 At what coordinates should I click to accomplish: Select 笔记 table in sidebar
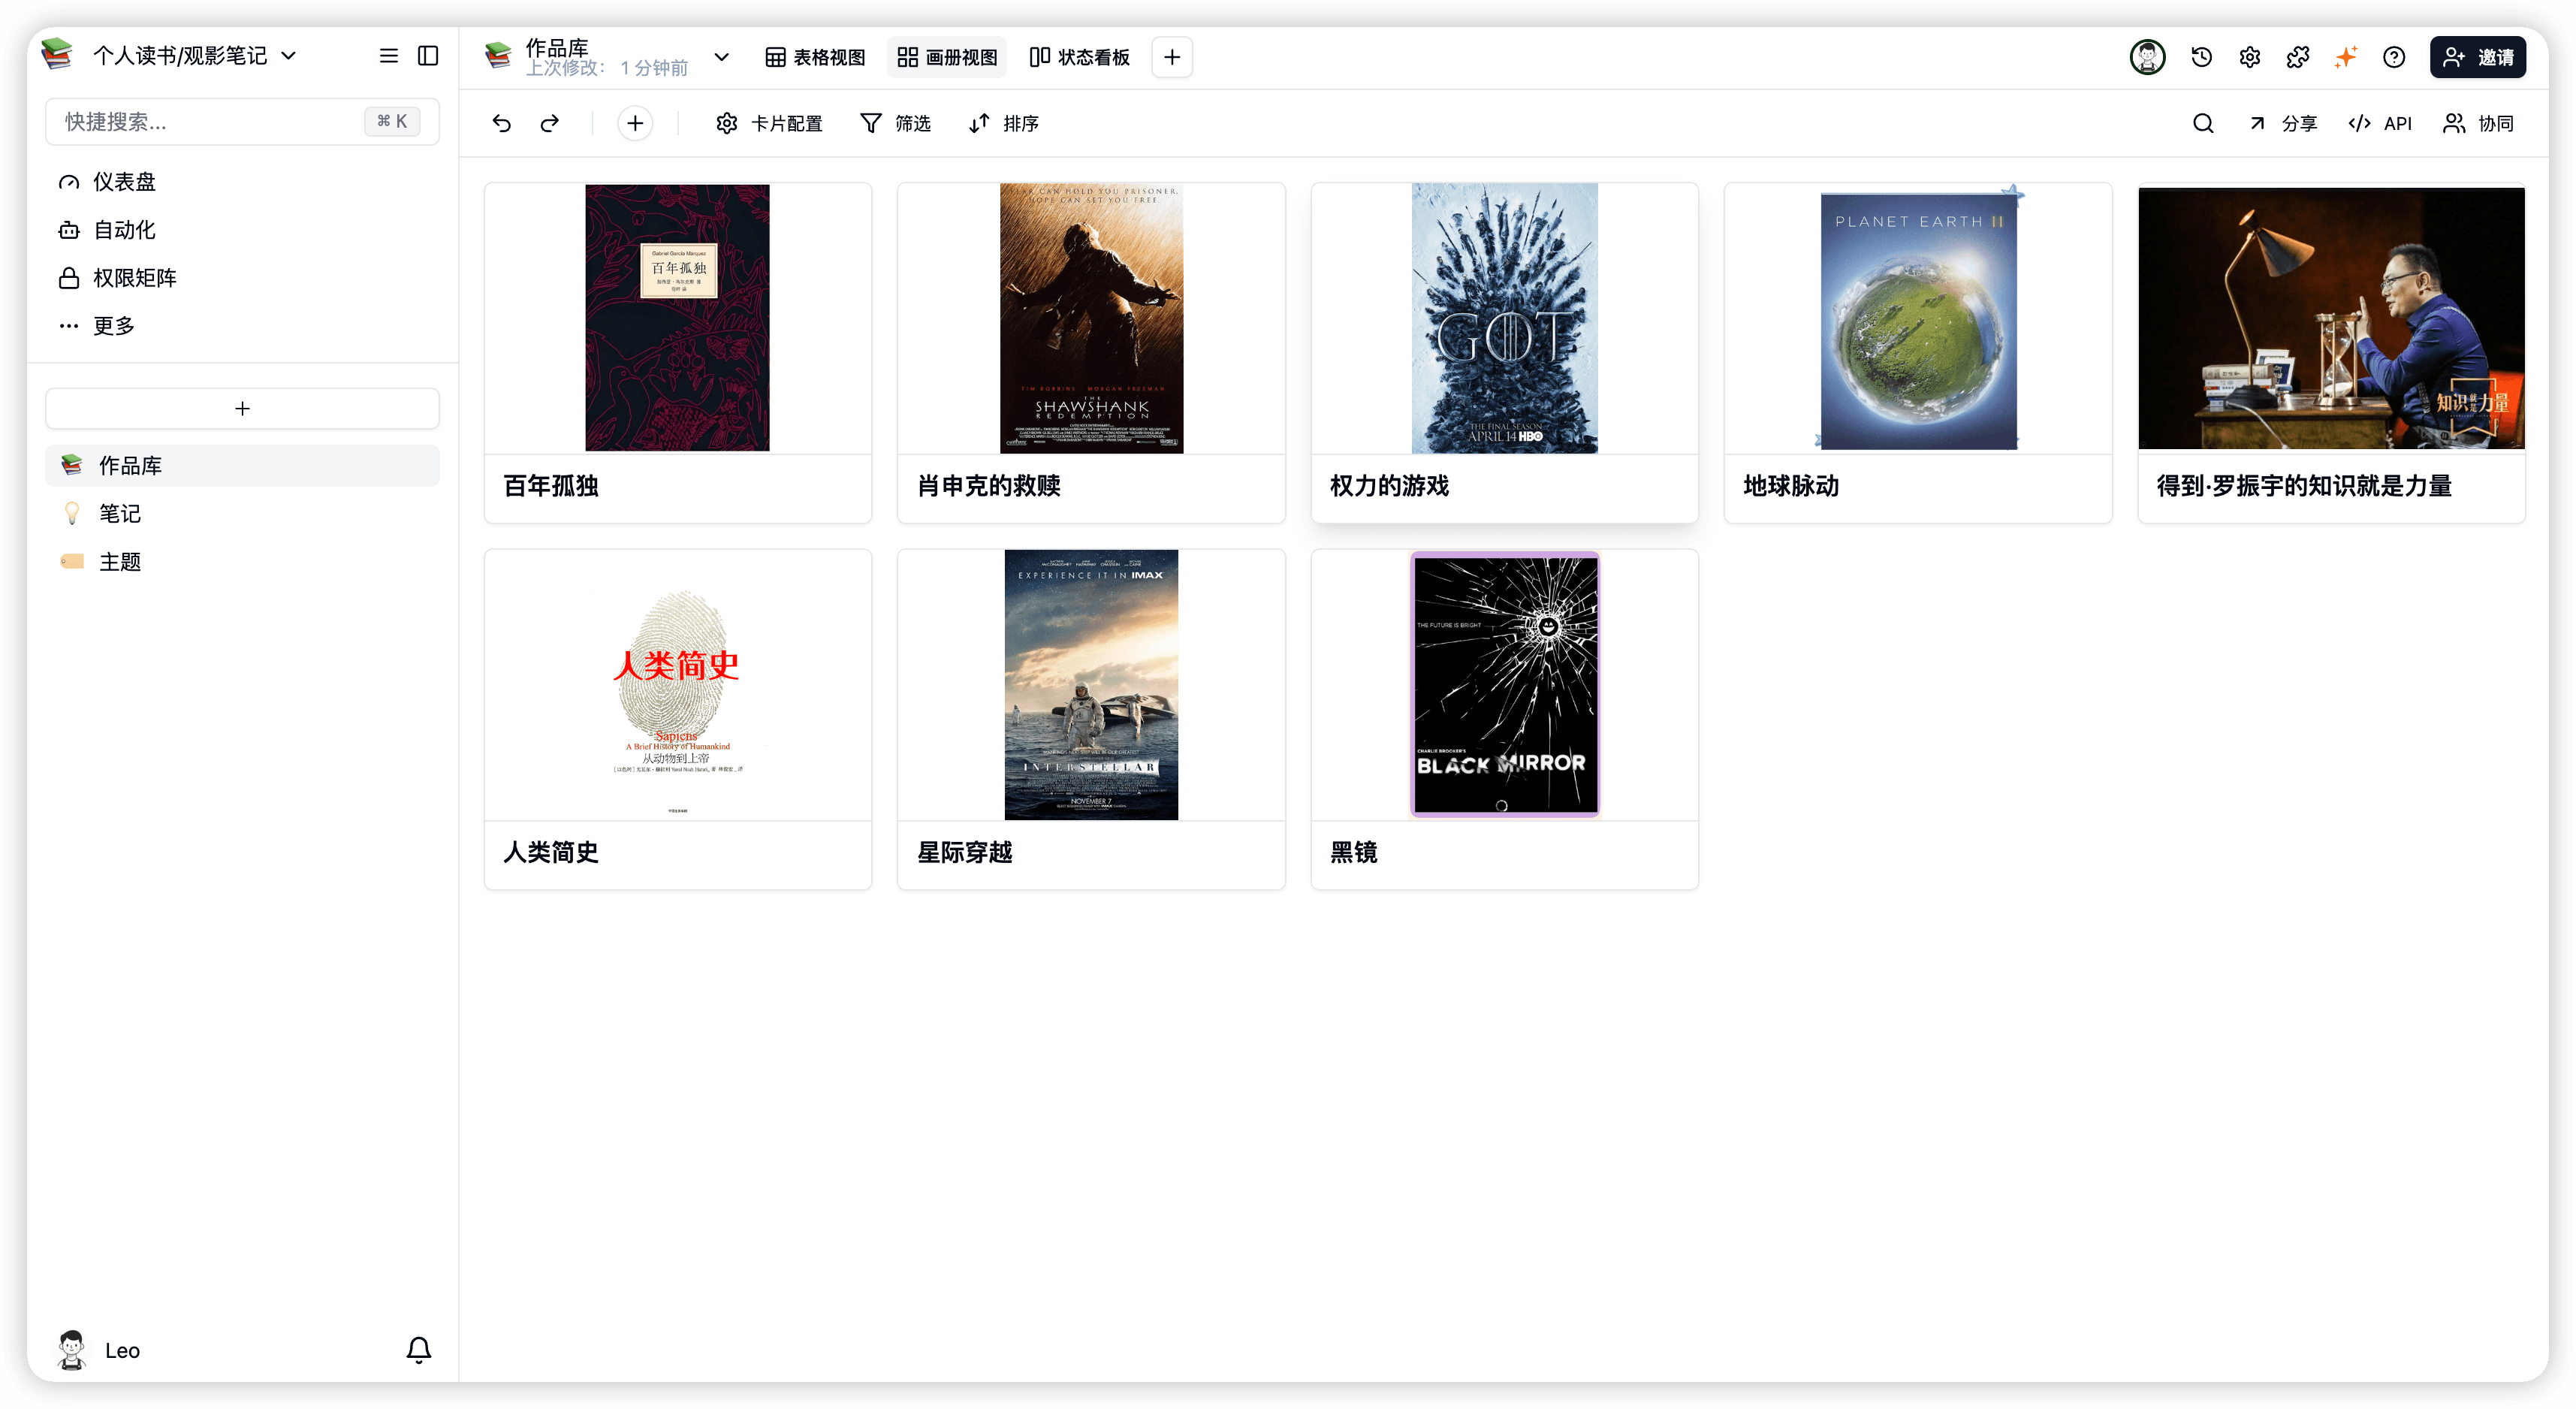tap(242, 514)
